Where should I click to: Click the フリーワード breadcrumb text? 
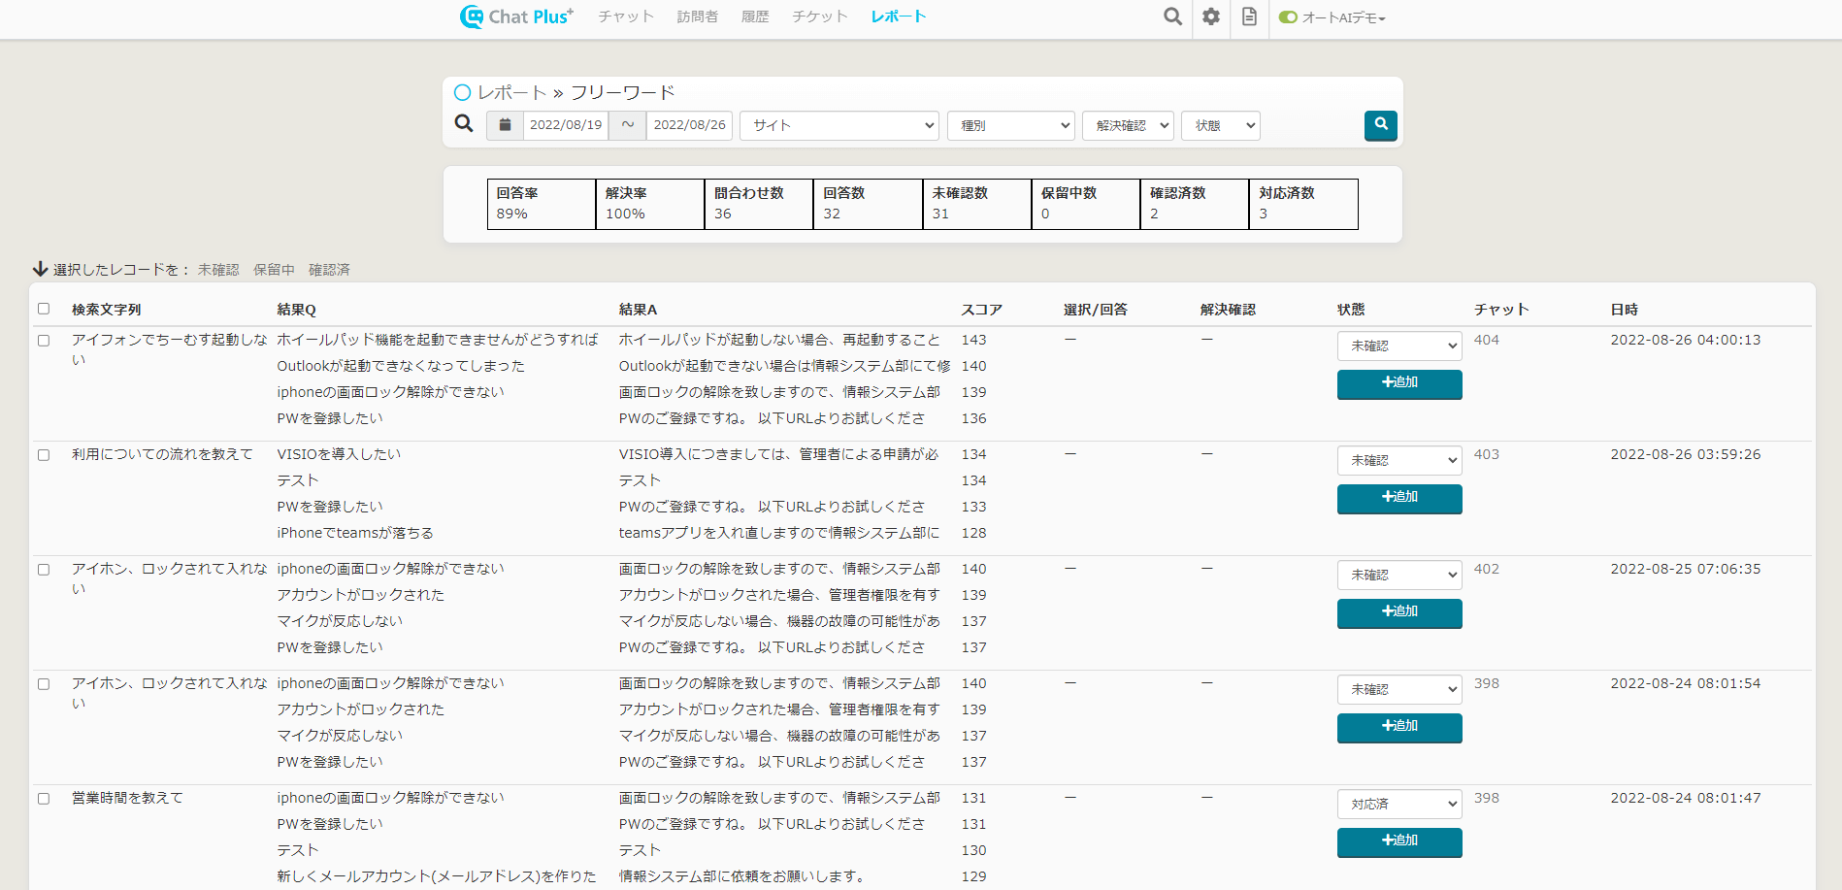[x=622, y=92]
